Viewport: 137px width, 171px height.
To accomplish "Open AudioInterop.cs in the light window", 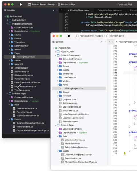I will [70, 103].
